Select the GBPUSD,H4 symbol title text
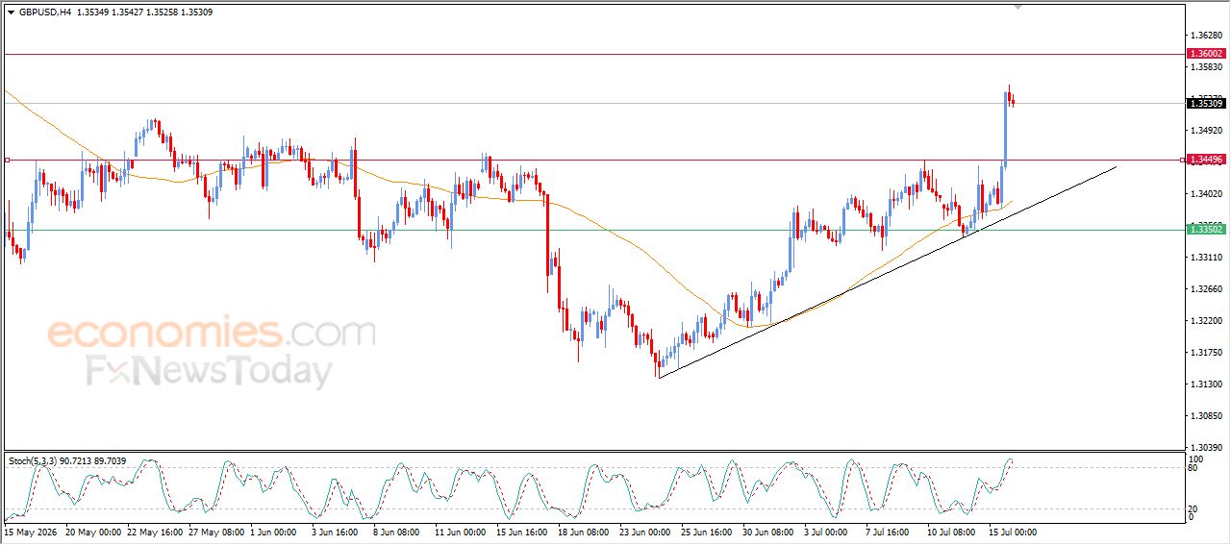The height and width of the screenshot is (545, 1231). tap(44, 12)
